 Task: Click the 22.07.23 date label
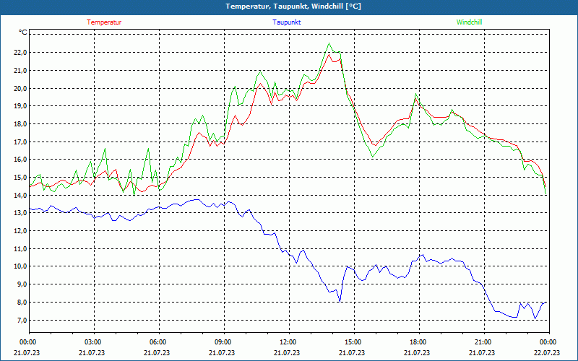point(547,352)
